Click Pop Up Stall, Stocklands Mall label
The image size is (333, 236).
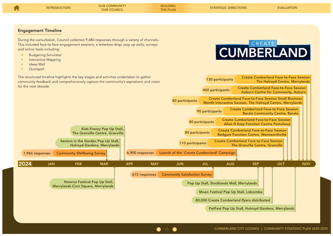pyautogui.click(x=220, y=183)
